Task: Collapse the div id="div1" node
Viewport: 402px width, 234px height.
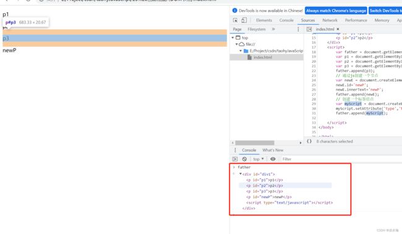Action: (241, 174)
